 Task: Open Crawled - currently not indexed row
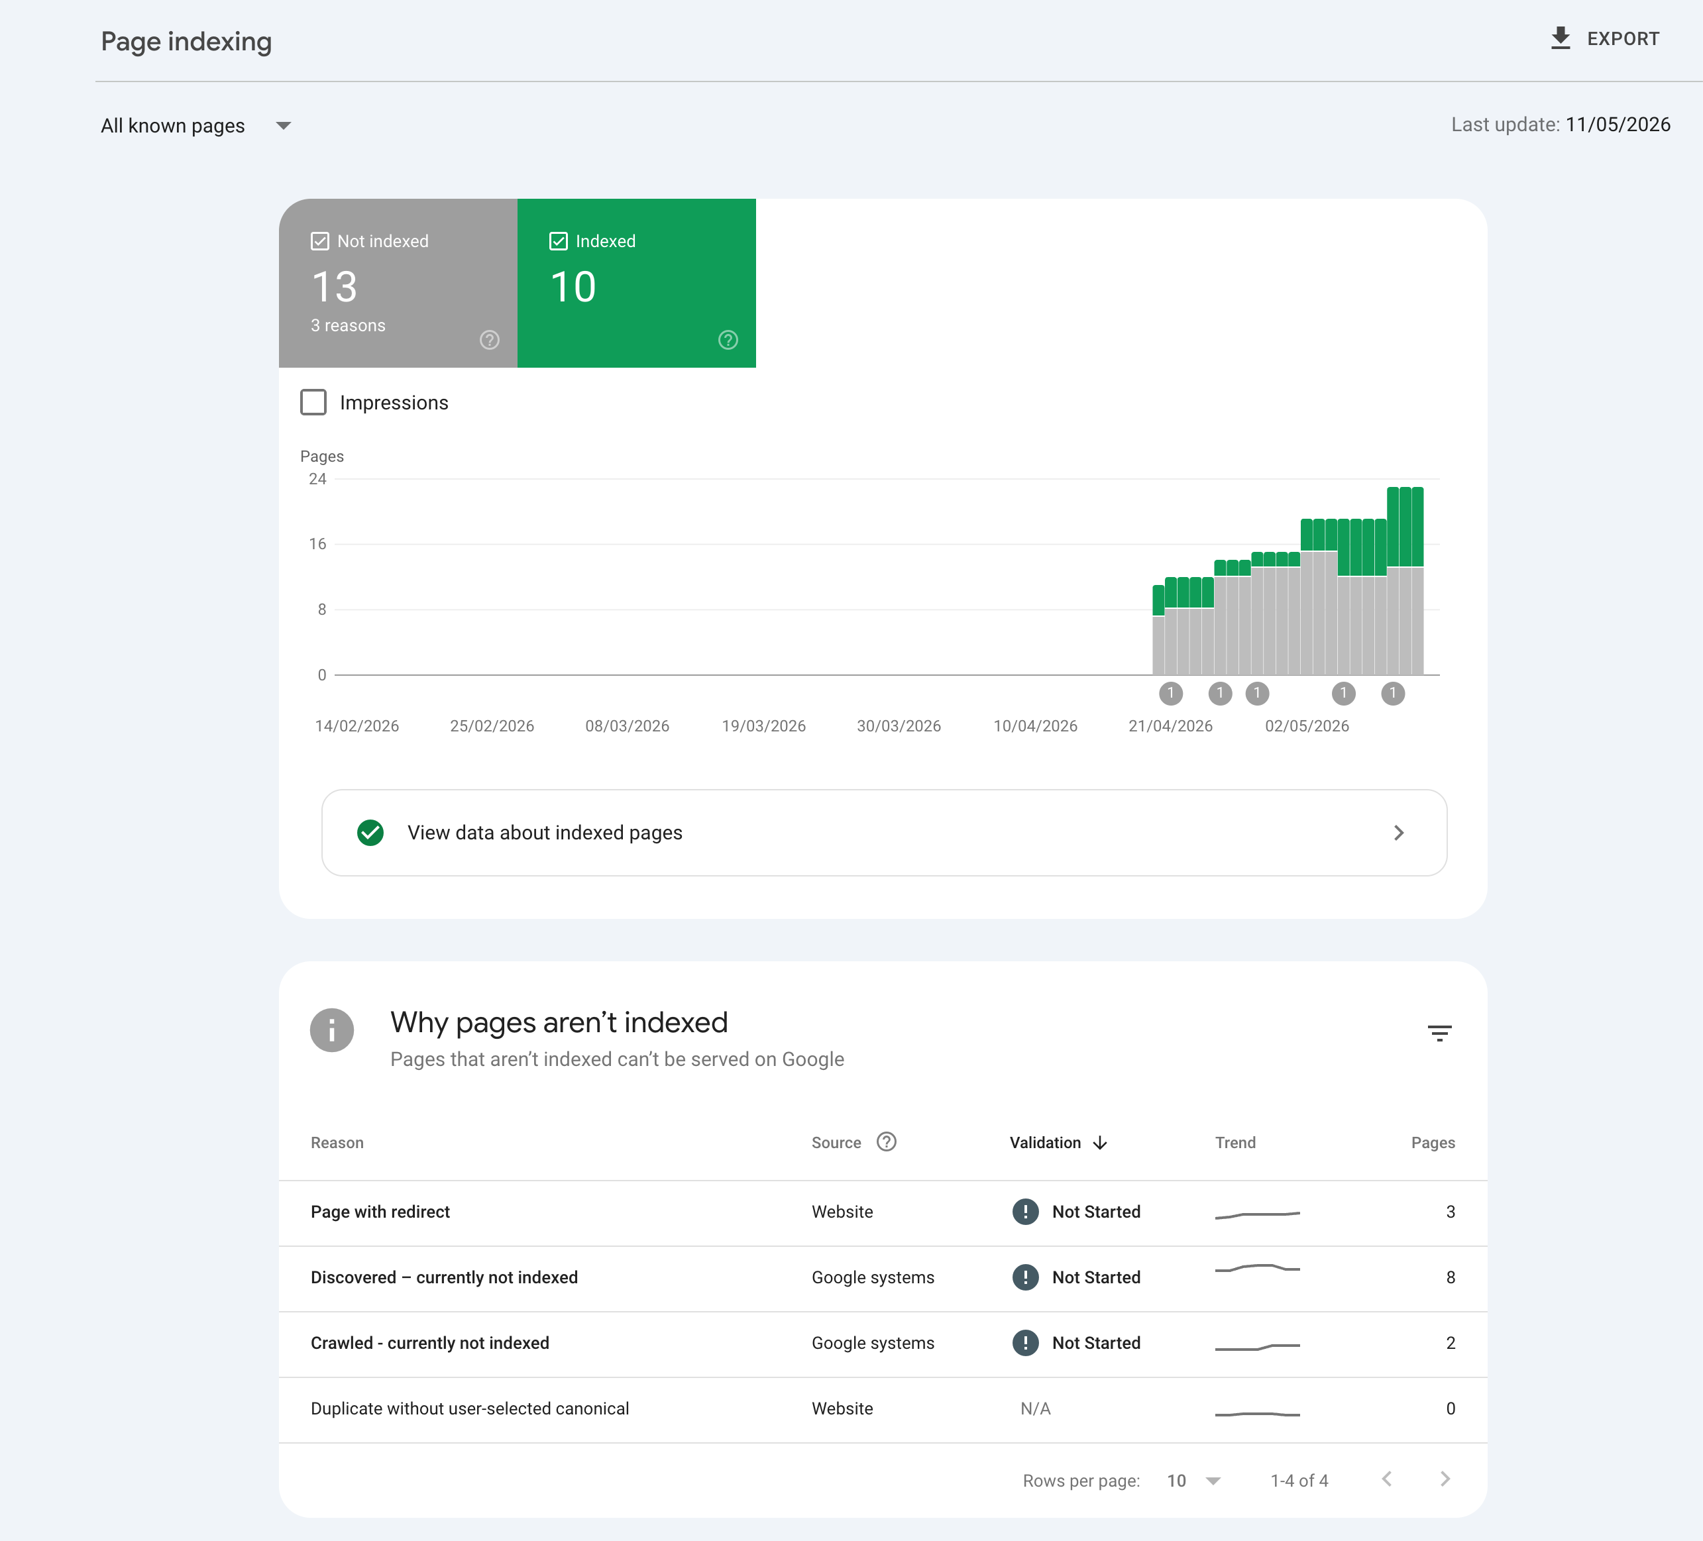pyautogui.click(x=883, y=1344)
